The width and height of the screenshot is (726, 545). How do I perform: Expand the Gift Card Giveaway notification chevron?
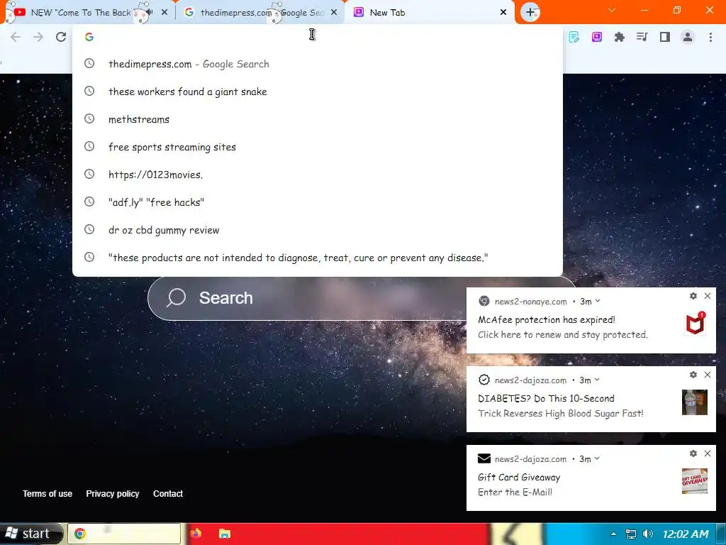(x=597, y=459)
